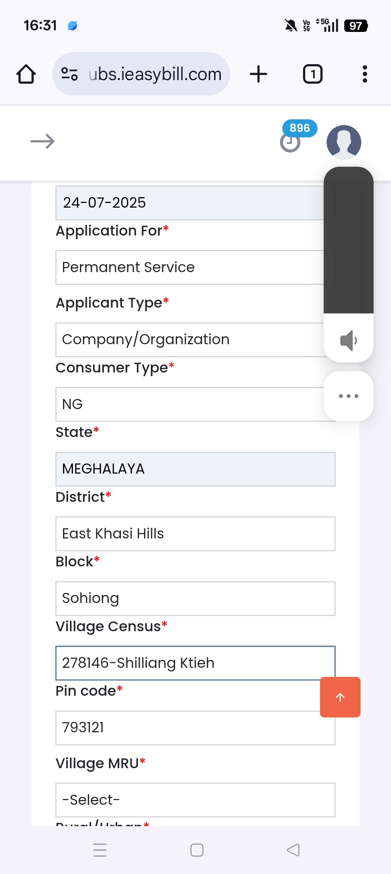Expand the District dropdown East Khasi Hills
The height and width of the screenshot is (874, 391).
point(195,534)
